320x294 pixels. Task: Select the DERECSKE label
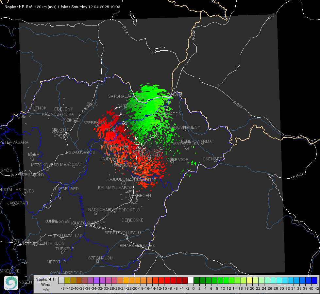[132, 220]
